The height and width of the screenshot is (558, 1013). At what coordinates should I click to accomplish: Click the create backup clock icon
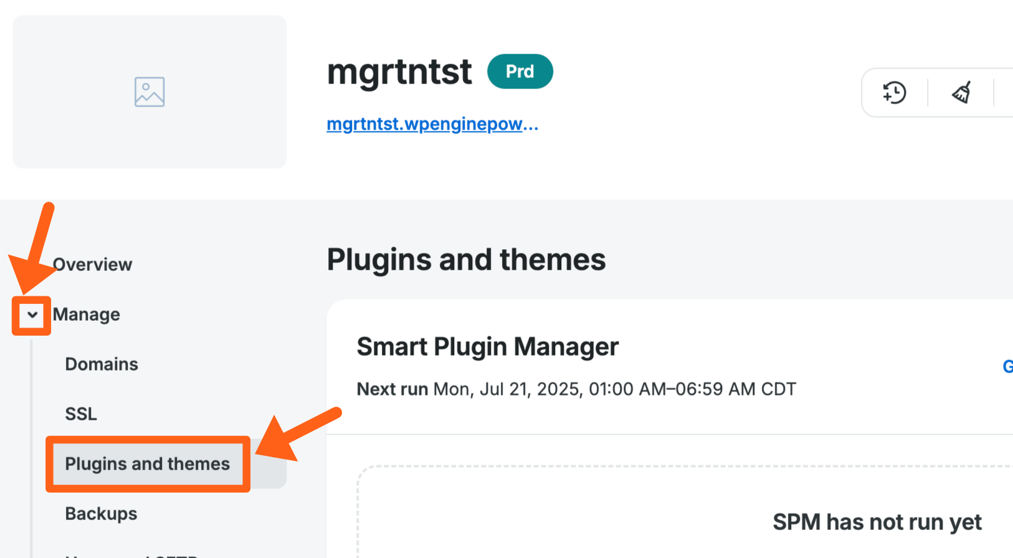pos(895,93)
